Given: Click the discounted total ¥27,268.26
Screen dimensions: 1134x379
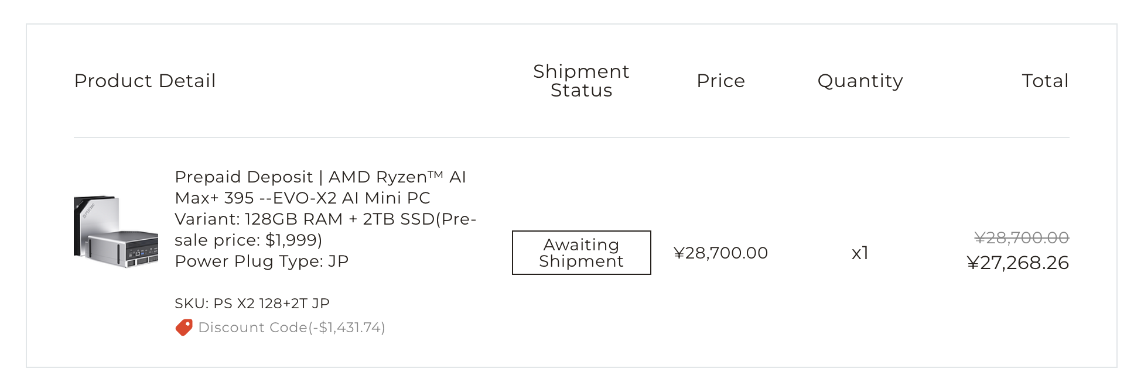Looking at the screenshot, I should [1018, 263].
